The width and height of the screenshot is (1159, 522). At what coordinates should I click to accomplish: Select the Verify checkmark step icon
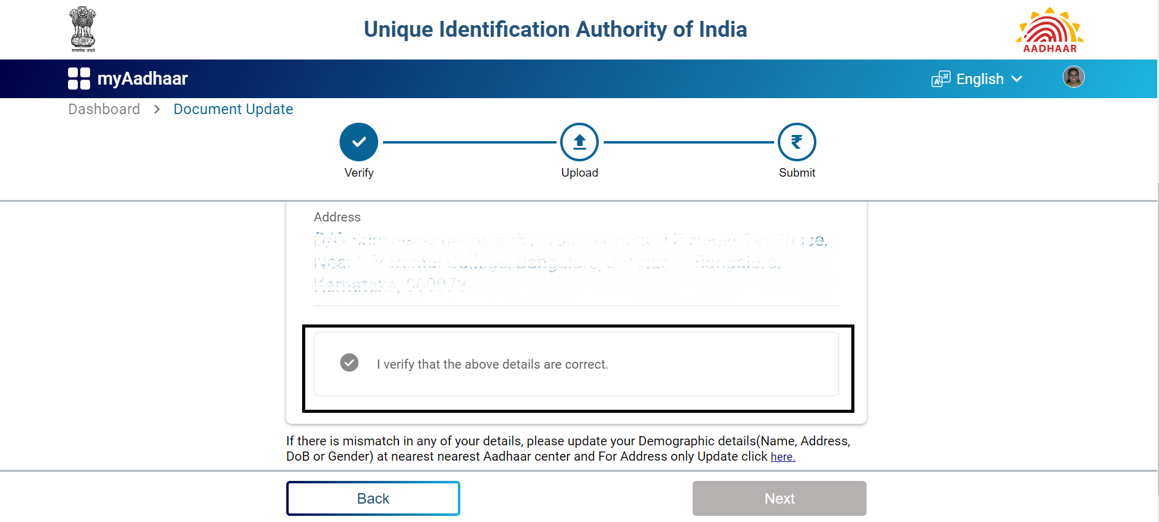(x=359, y=142)
